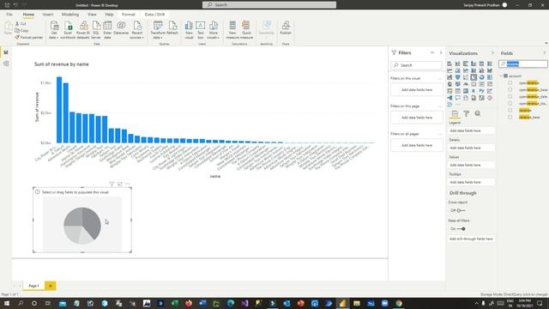This screenshot has width=549, height=309.
Task: Click the Copy button in Clipboard group
Action: [x=21, y=31]
